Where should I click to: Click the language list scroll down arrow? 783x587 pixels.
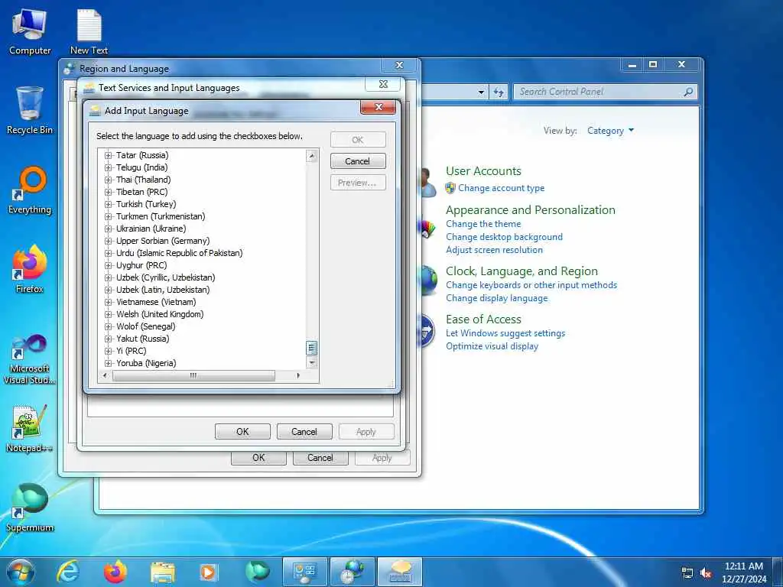click(312, 362)
